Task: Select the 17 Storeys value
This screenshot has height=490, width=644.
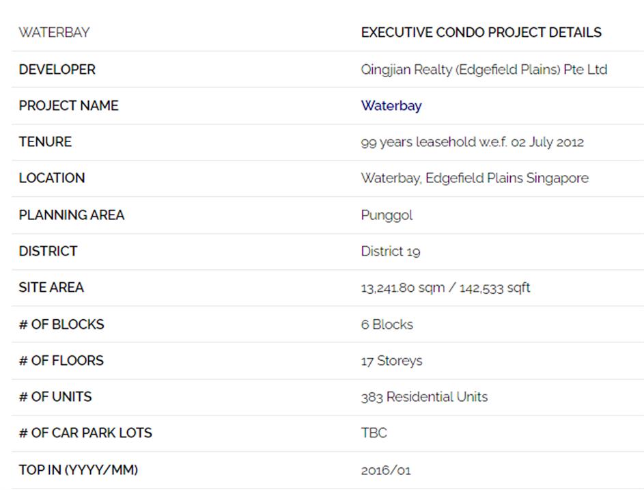Action: click(x=391, y=361)
